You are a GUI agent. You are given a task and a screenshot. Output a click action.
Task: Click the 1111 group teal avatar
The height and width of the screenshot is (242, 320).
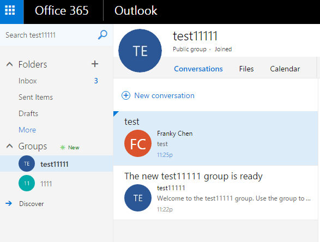point(27,183)
